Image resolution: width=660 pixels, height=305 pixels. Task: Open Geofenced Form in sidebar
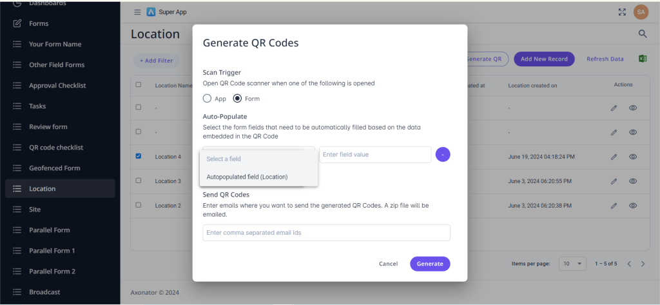pyautogui.click(x=55, y=168)
